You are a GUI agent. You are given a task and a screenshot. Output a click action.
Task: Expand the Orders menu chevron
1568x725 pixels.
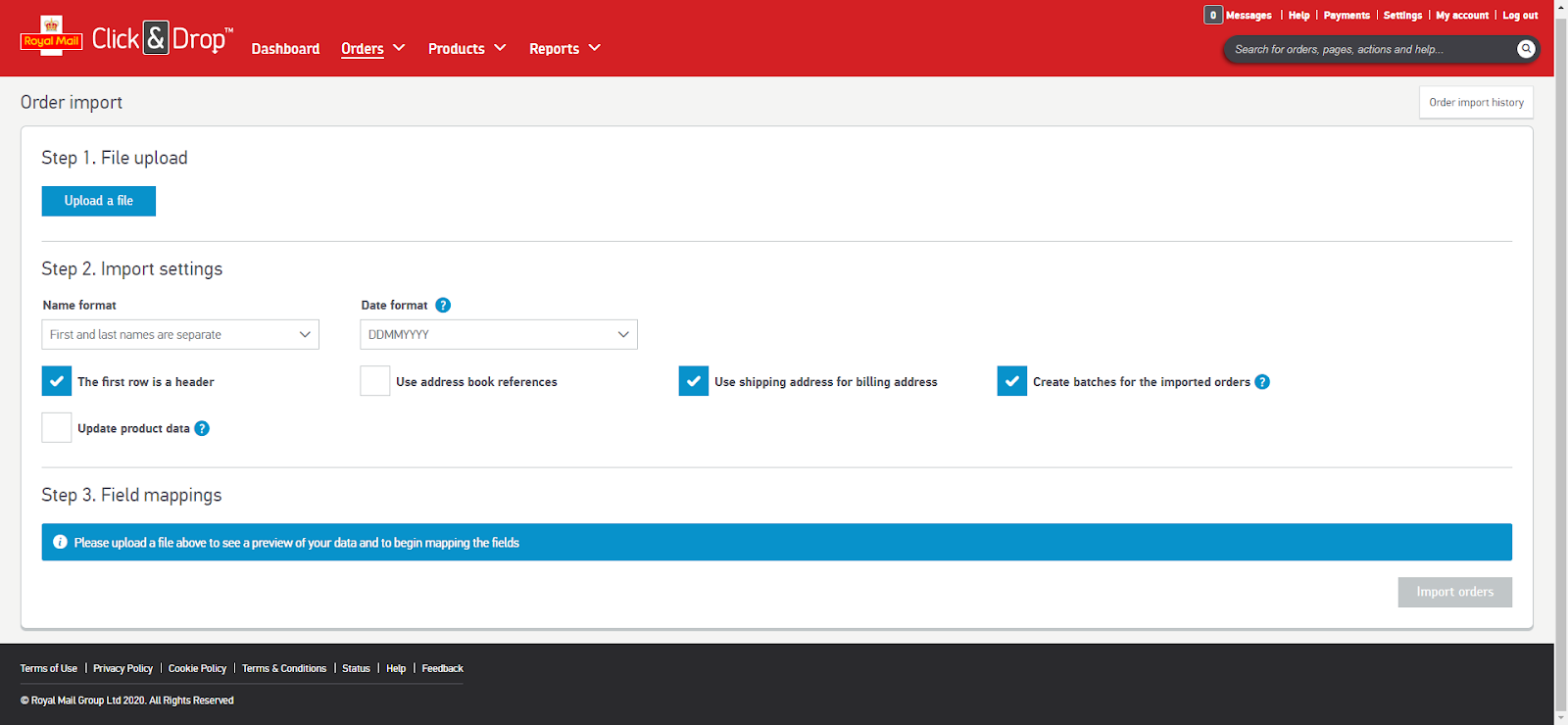click(399, 48)
